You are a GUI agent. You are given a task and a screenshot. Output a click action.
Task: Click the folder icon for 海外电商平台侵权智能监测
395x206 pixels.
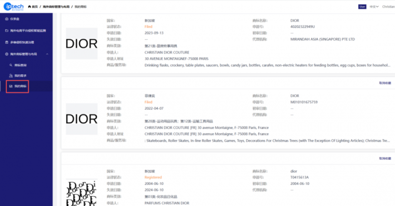[5, 30]
